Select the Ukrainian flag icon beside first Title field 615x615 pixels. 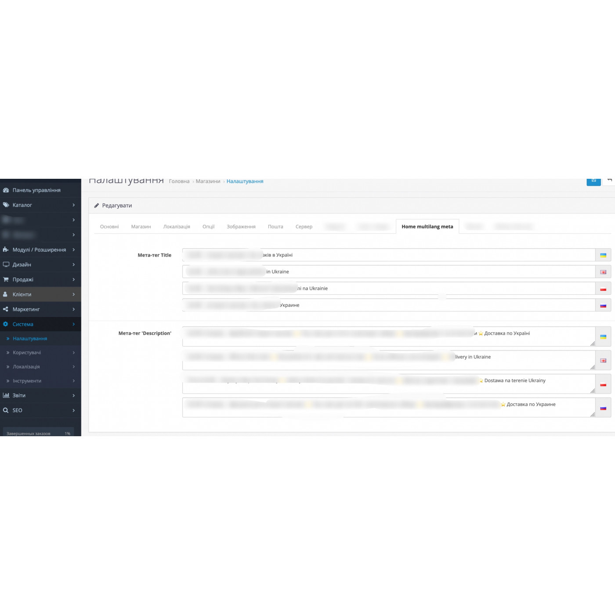(604, 255)
